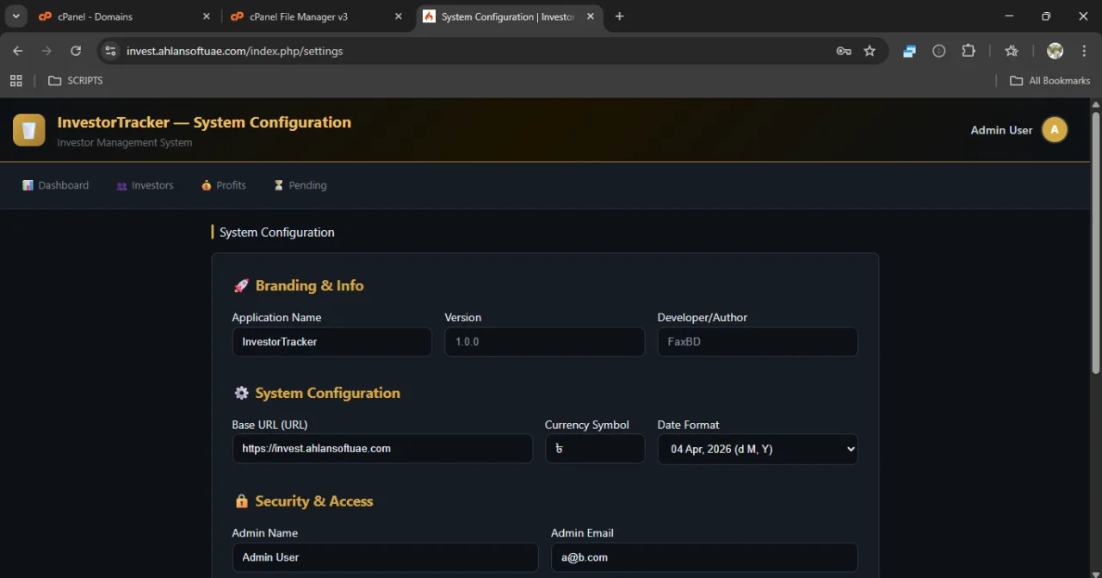Click the Version field showing 1.0.0
Screen dimensions: 1102x578
544,342
